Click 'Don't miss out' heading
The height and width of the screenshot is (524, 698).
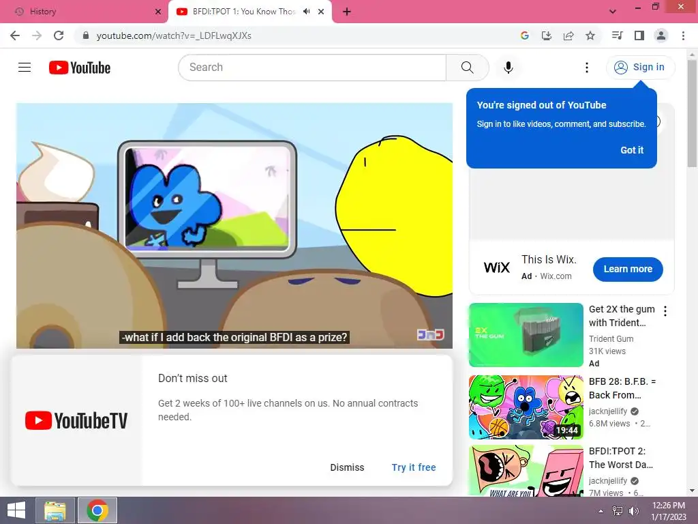pos(193,378)
